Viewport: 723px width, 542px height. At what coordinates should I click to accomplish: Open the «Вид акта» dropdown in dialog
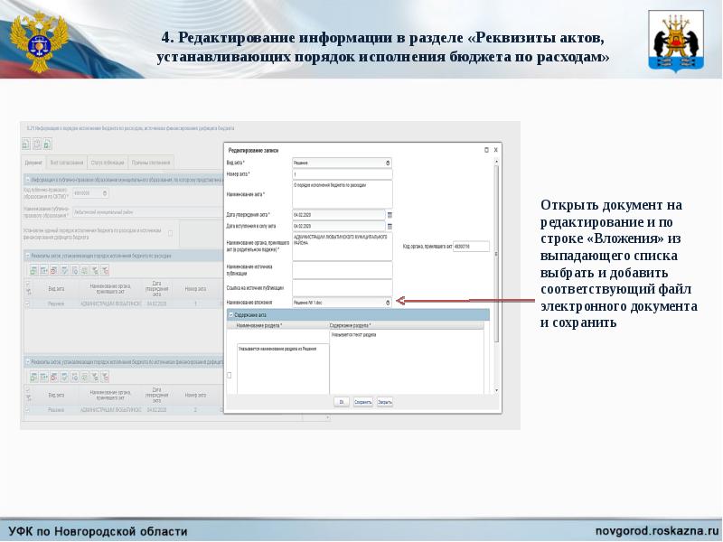click(x=388, y=164)
